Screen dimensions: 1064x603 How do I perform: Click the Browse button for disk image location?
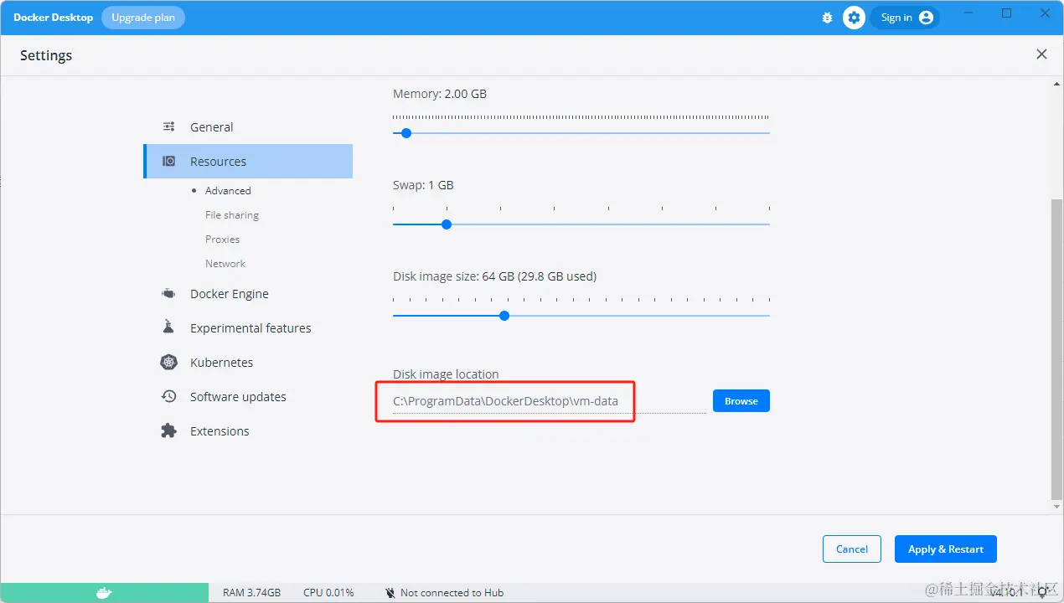[x=741, y=401]
